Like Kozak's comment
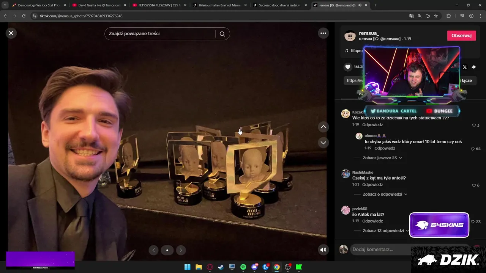This screenshot has height=273, width=486. (x=474, y=125)
